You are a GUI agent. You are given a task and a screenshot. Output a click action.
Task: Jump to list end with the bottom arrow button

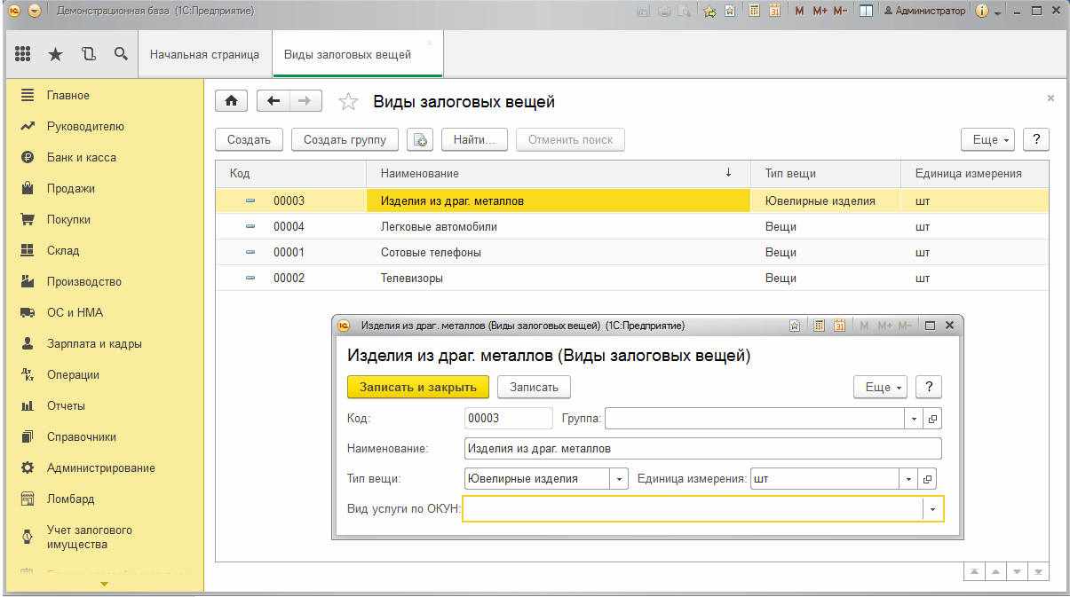point(1037,572)
